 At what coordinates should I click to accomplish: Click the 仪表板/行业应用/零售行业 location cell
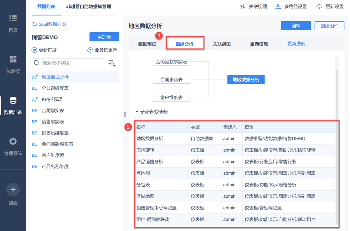click(x=270, y=162)
